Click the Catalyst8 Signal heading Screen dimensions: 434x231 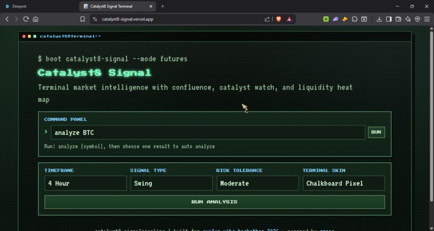coord(94,73)
